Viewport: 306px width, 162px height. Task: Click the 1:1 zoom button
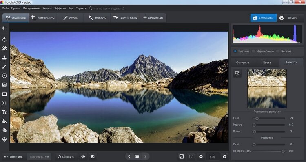[x=191, y=157]
